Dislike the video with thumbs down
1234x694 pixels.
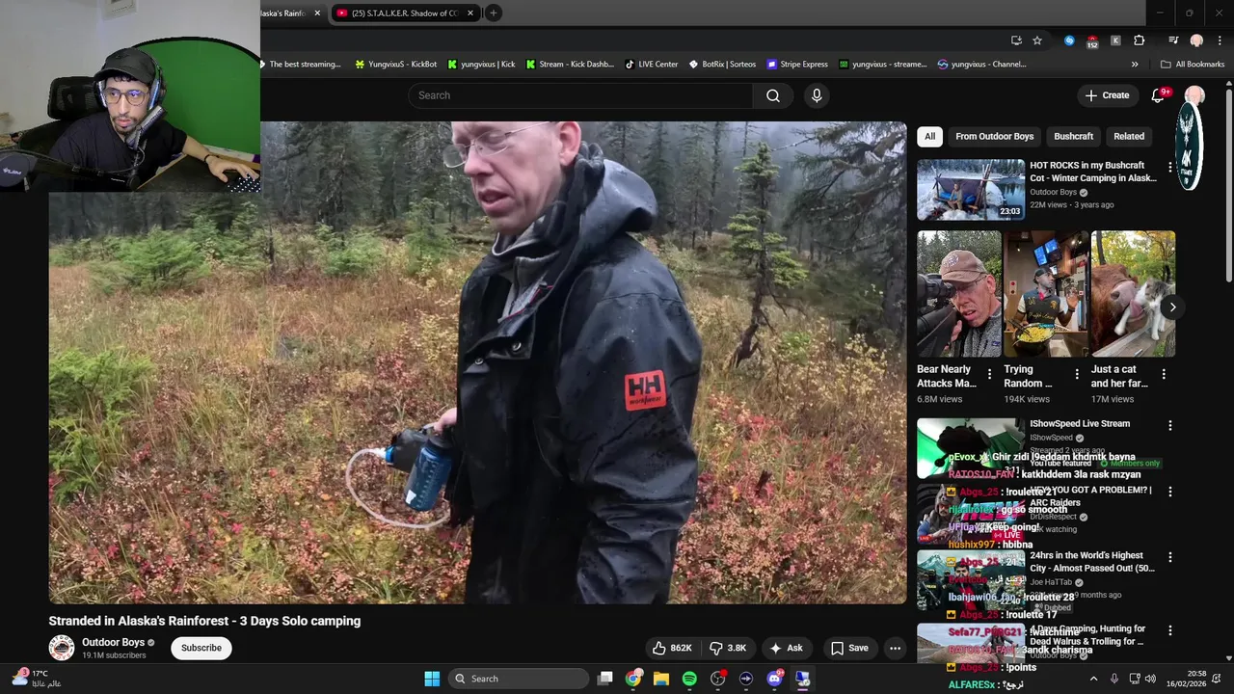(728, 648)
